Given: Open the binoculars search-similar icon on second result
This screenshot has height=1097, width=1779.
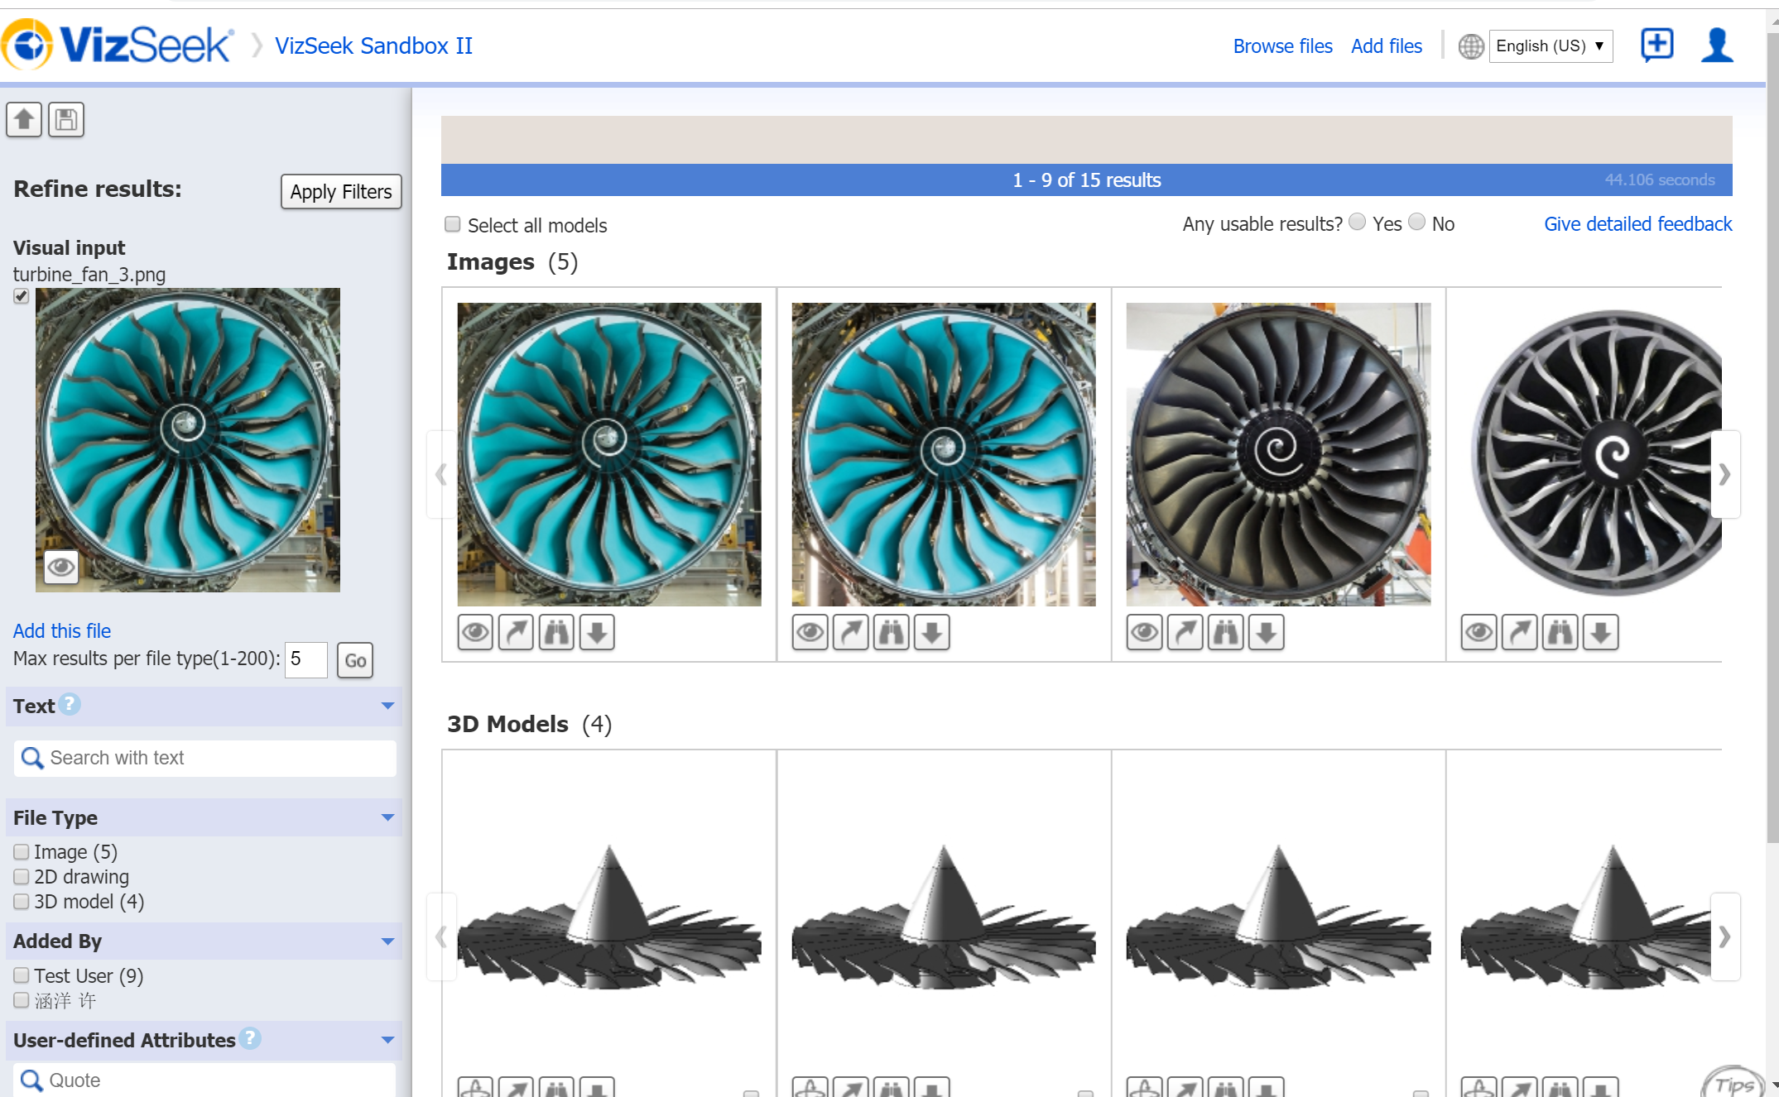Looking at the screenshot, I should (891, 631).
